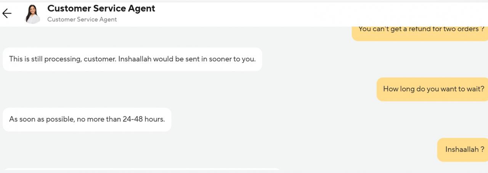
Task: Click the '24-48 hours' text in the agent reply
Action: pyautogui.click(x=144, y=119)
